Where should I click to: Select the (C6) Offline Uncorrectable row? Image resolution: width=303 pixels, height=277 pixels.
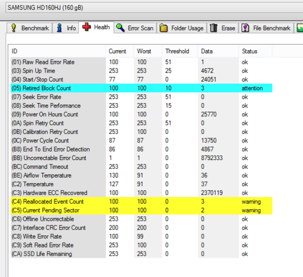click(x=141, y=219)
